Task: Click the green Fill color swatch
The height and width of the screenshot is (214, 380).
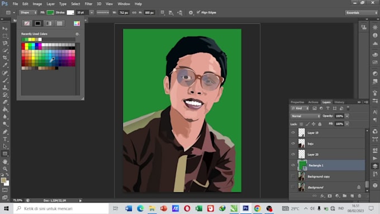Action: [50, 13]
